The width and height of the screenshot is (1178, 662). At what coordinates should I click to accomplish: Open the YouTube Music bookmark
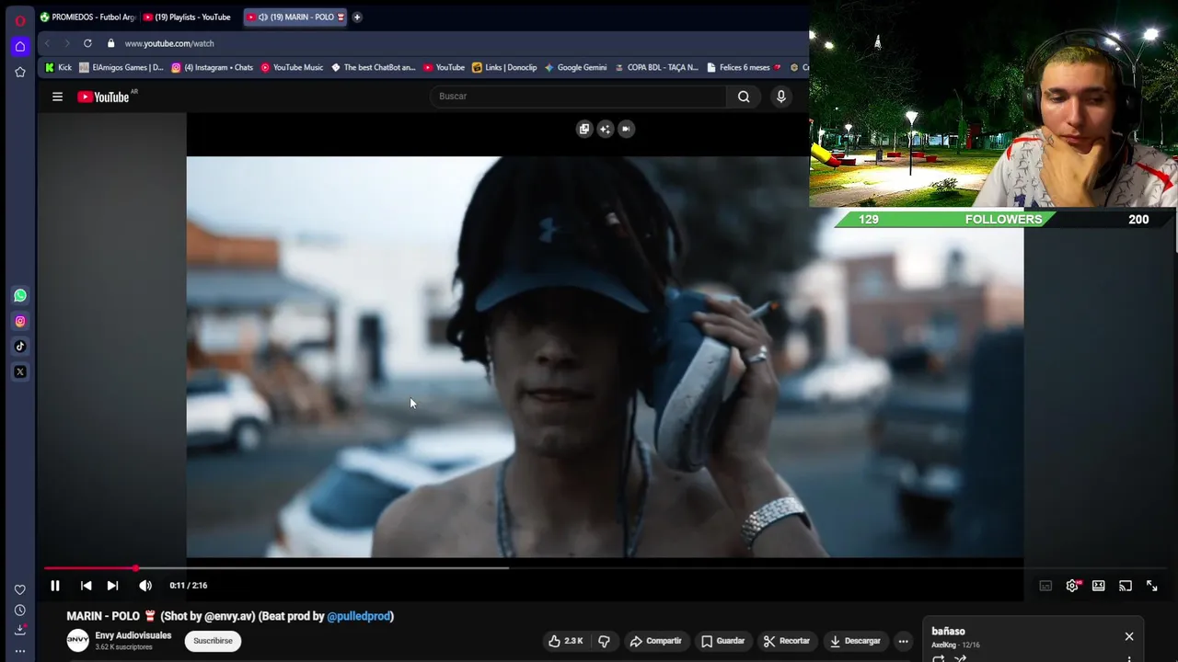coord(292,67)
